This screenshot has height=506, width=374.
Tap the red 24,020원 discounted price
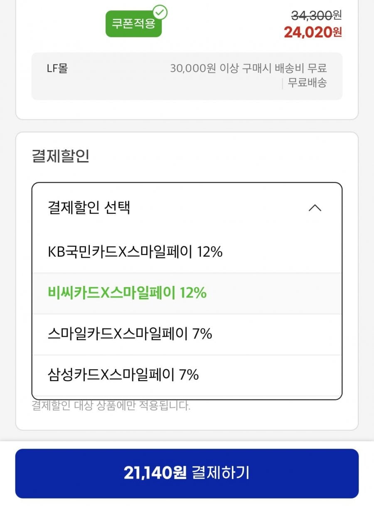(x=313, y=32)
